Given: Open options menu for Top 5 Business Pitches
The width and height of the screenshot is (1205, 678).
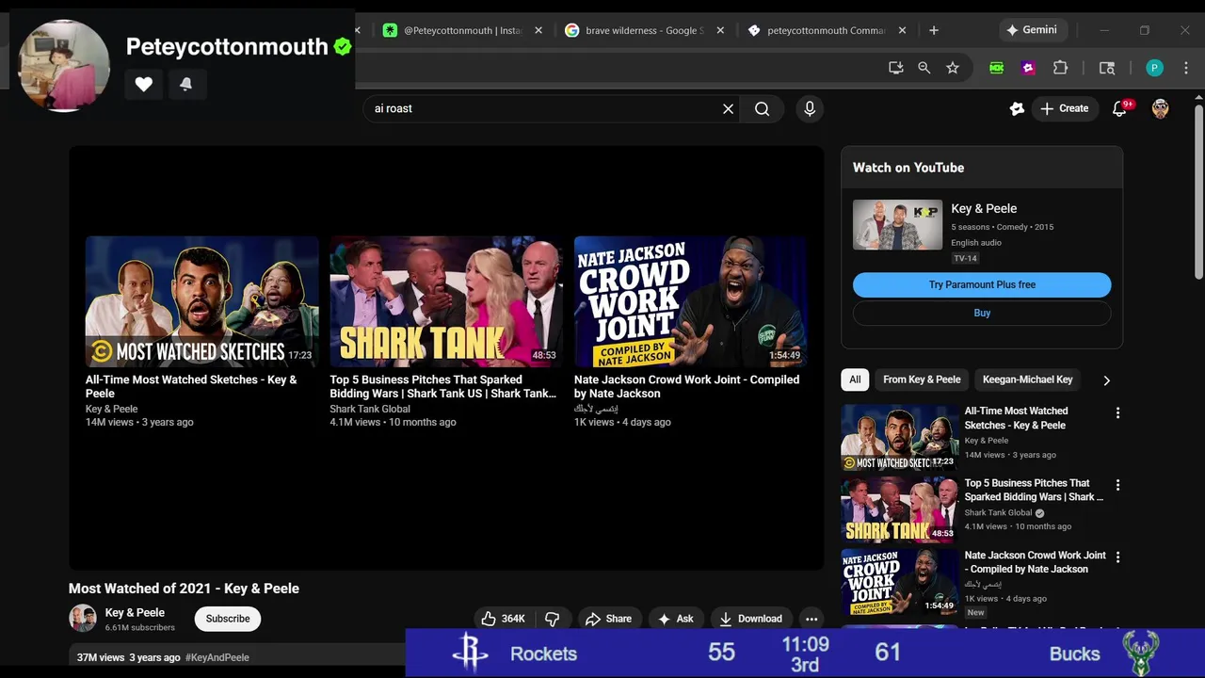Looking at the screenshot, I should pos(1117,486).
